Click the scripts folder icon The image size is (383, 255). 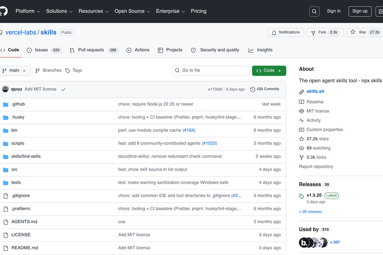coord(5,144)
